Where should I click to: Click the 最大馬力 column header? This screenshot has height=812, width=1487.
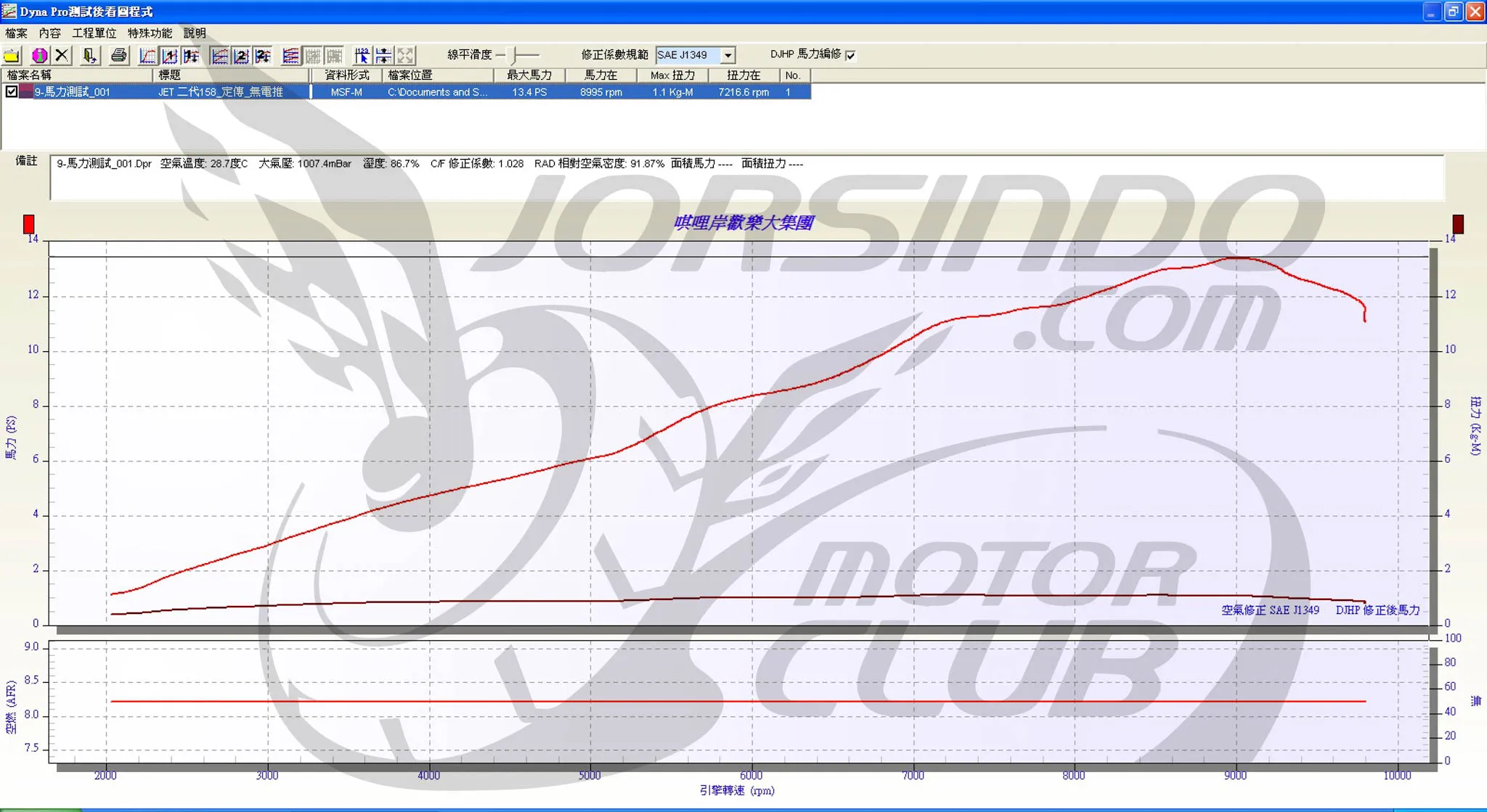(529, 75)
